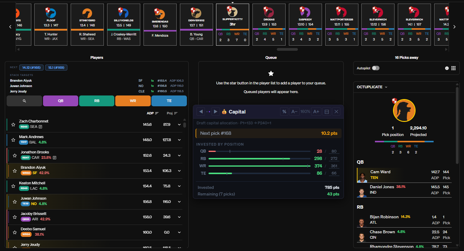Star Keaton Mitchell for the queue
Viewport: 464px width, 251px height.
point(13,186)
